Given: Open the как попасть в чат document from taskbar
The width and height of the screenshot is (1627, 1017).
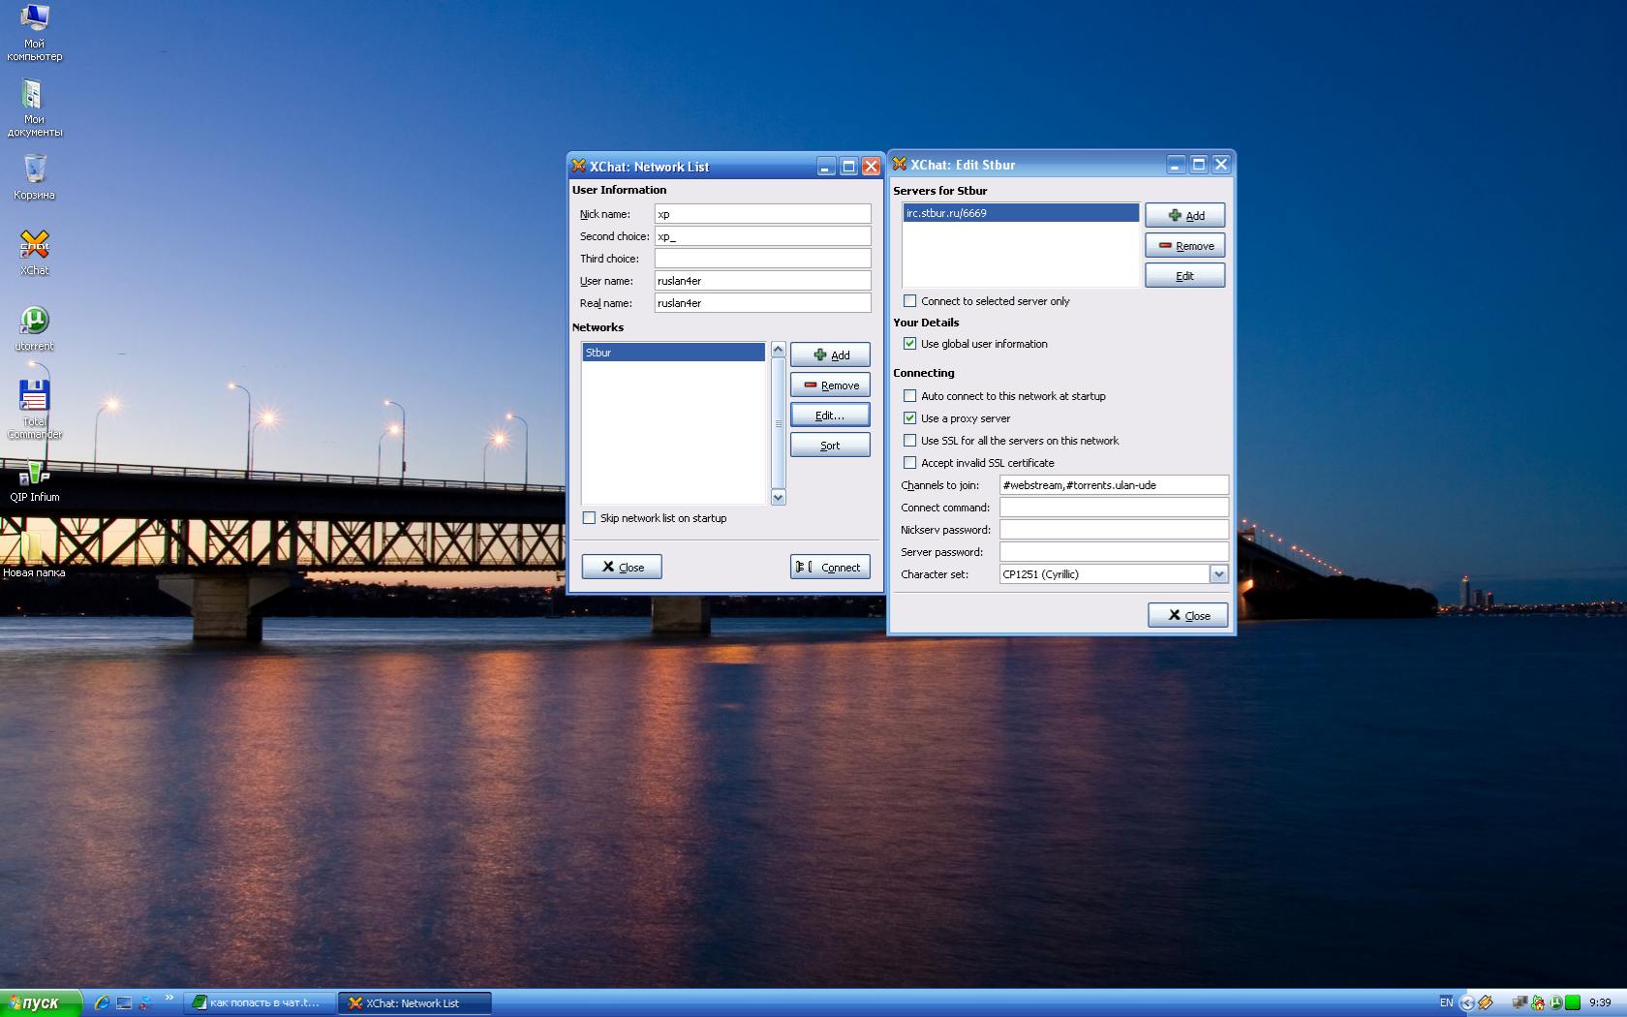Looking at the screenshot, I should pos(257,1002).
